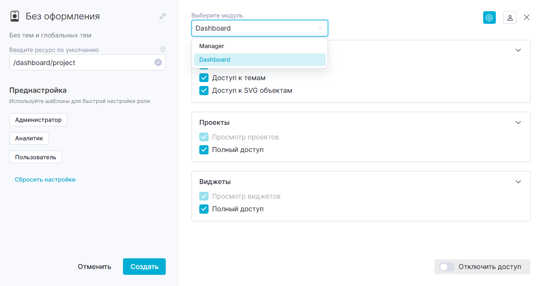Click "Сбросить настройки" link
The image size is (541, 286).
coord(45,180)
